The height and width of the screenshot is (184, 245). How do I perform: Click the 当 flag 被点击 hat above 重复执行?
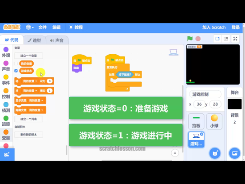point(115,60)
